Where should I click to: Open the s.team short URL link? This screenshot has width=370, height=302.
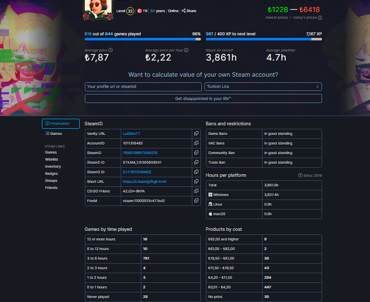[144, 182]
